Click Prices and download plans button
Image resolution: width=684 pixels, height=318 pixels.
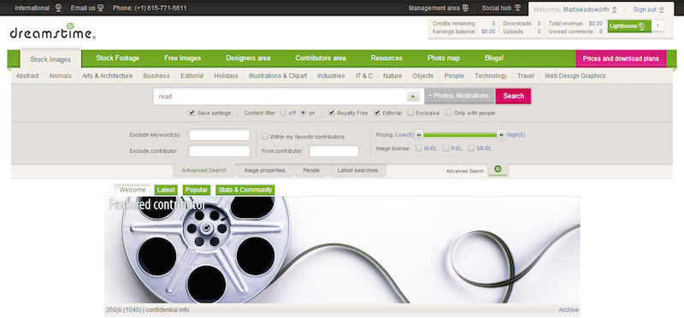(x=621, y=58)
